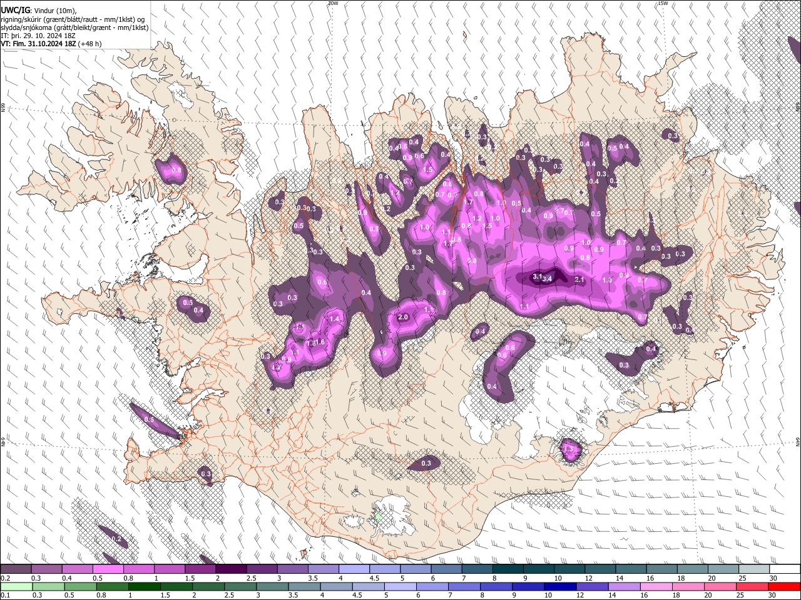The width and height of the screenshot is (801, 600).
Task: Click the lightest green rain swatch above 0.1
Action: click(16, 586)
